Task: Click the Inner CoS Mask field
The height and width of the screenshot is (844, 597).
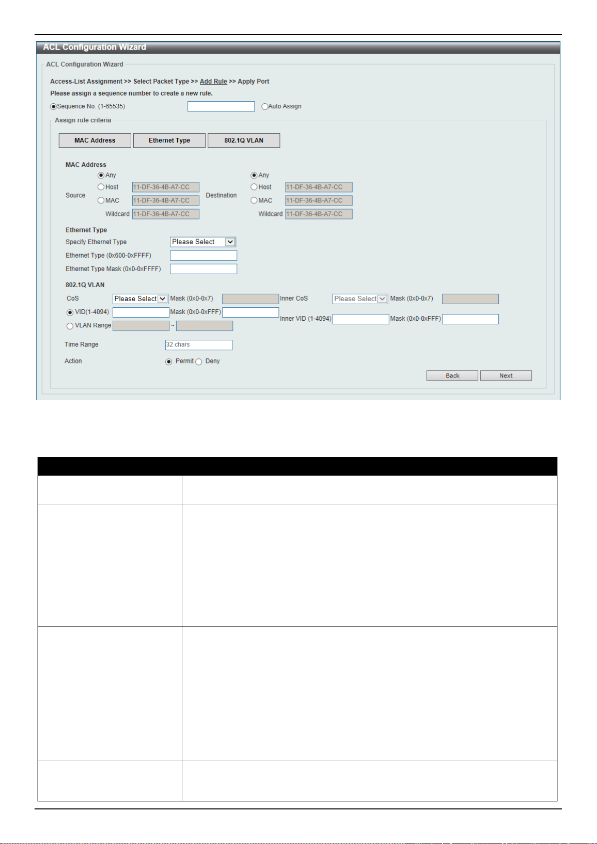Action: pos(470,299)
